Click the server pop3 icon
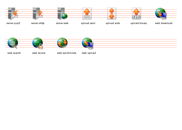182x130 pixels. click(x=13, y=14)
